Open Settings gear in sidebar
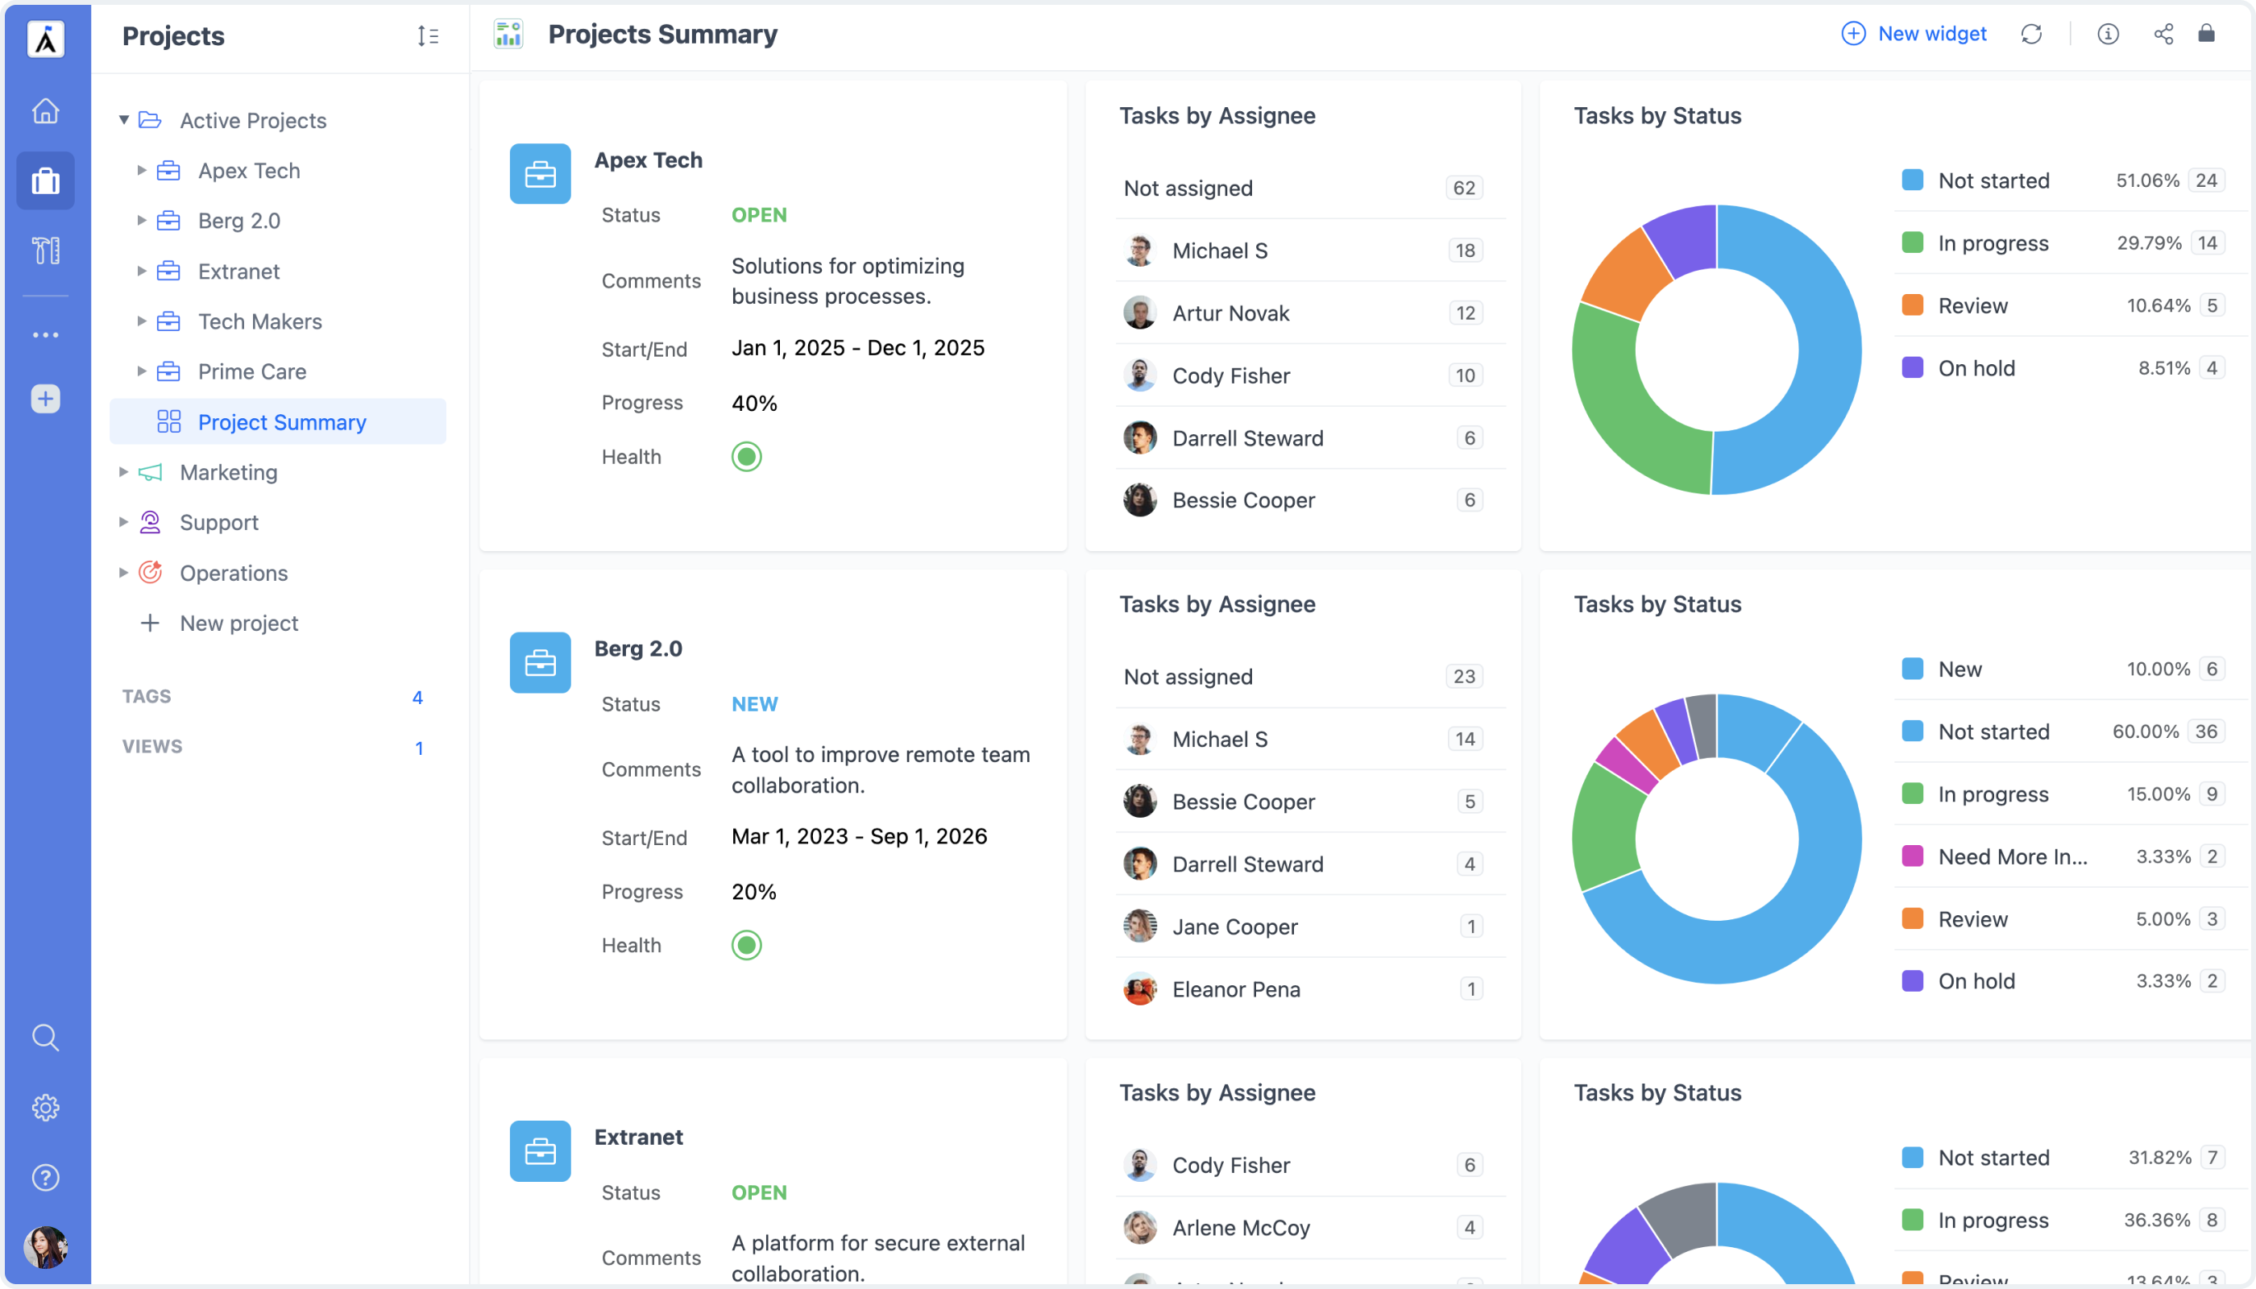 pyautogui.click(x=45, y=1108)
